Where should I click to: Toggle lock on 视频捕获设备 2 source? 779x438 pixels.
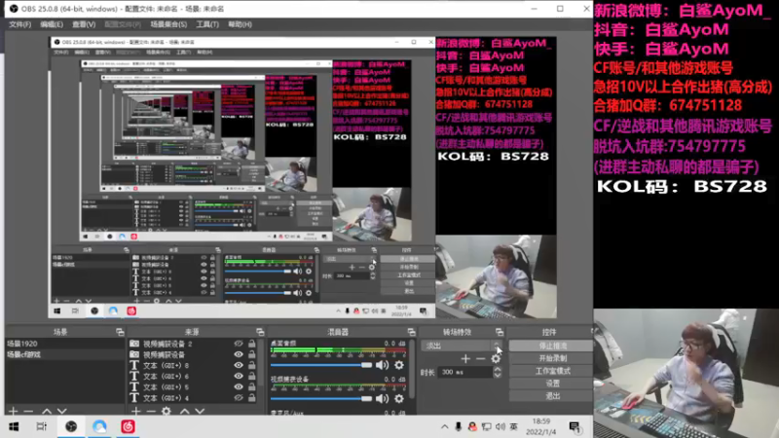click(252, 344)
